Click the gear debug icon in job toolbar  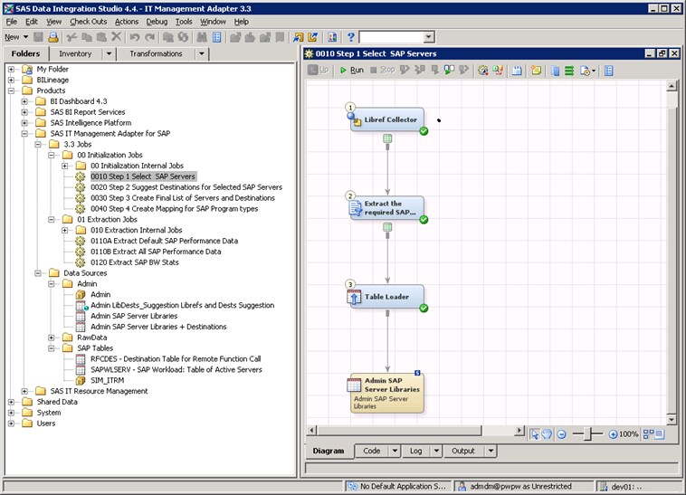(x=482, y=70)
